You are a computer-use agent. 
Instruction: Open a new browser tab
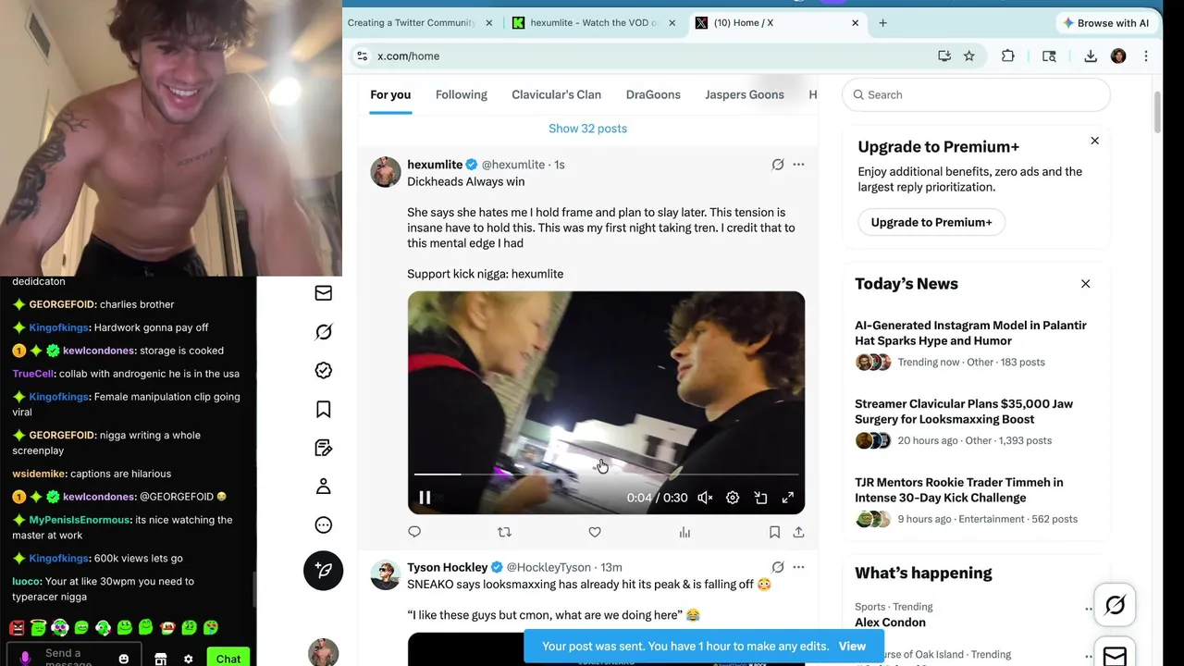pyautogui.click(x=882, y=23)
